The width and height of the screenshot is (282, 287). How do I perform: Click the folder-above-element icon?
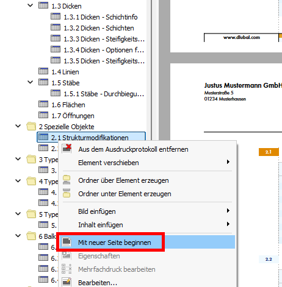[67, 180]
